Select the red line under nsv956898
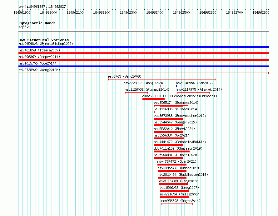This screenshot has width=278, height=216. [x=177, y=204]
